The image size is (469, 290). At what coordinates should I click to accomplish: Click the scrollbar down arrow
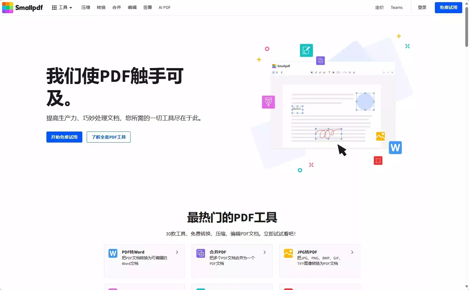point(467,287)
